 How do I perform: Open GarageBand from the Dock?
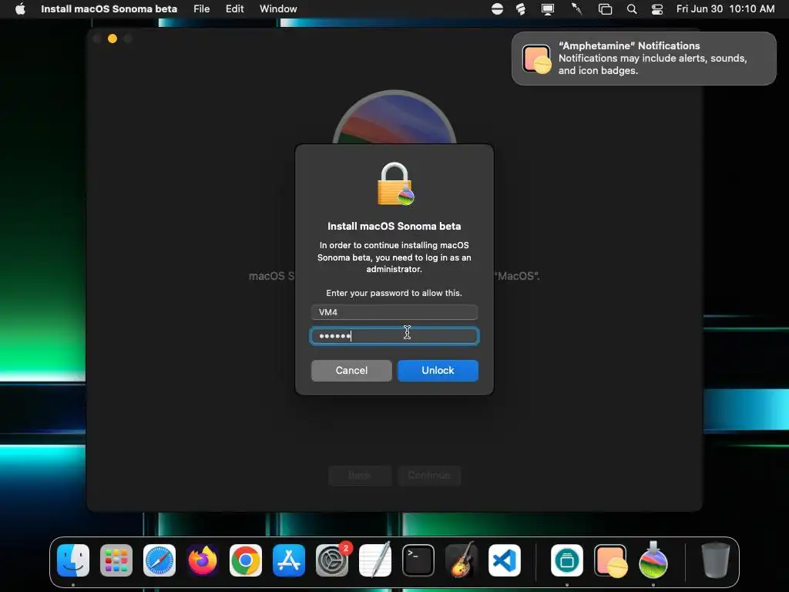[x=462, y=560]
